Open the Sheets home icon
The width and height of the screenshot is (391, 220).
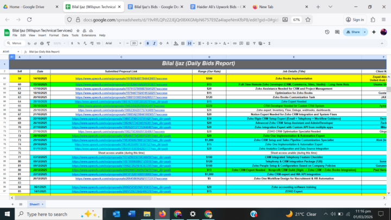[7, 33]
